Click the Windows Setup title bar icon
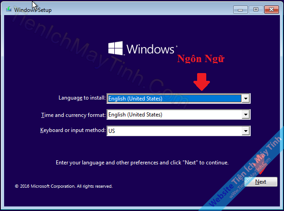284x211 pixels. pos(9,9)
